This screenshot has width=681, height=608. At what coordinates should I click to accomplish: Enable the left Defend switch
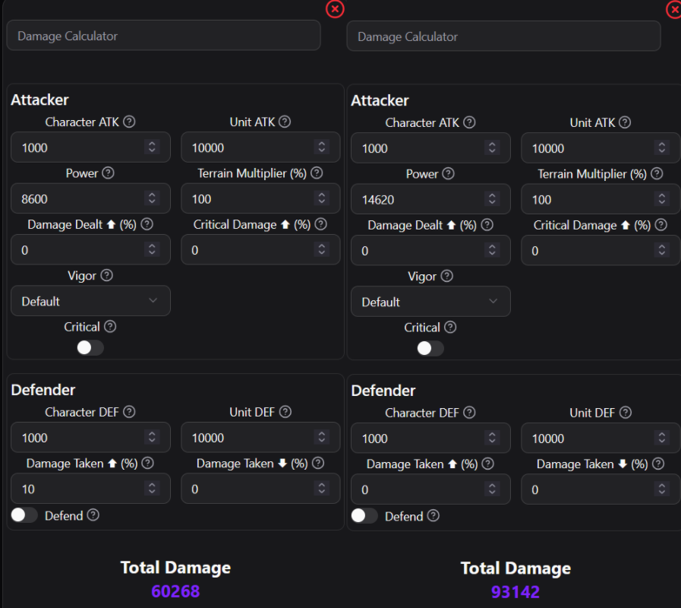point(24,515)
